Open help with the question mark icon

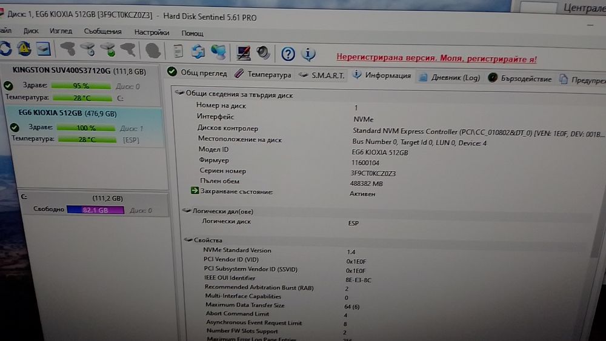point(288,54)
